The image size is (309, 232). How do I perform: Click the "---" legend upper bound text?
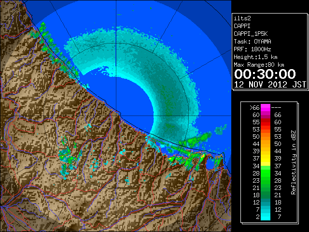(276, 107)
